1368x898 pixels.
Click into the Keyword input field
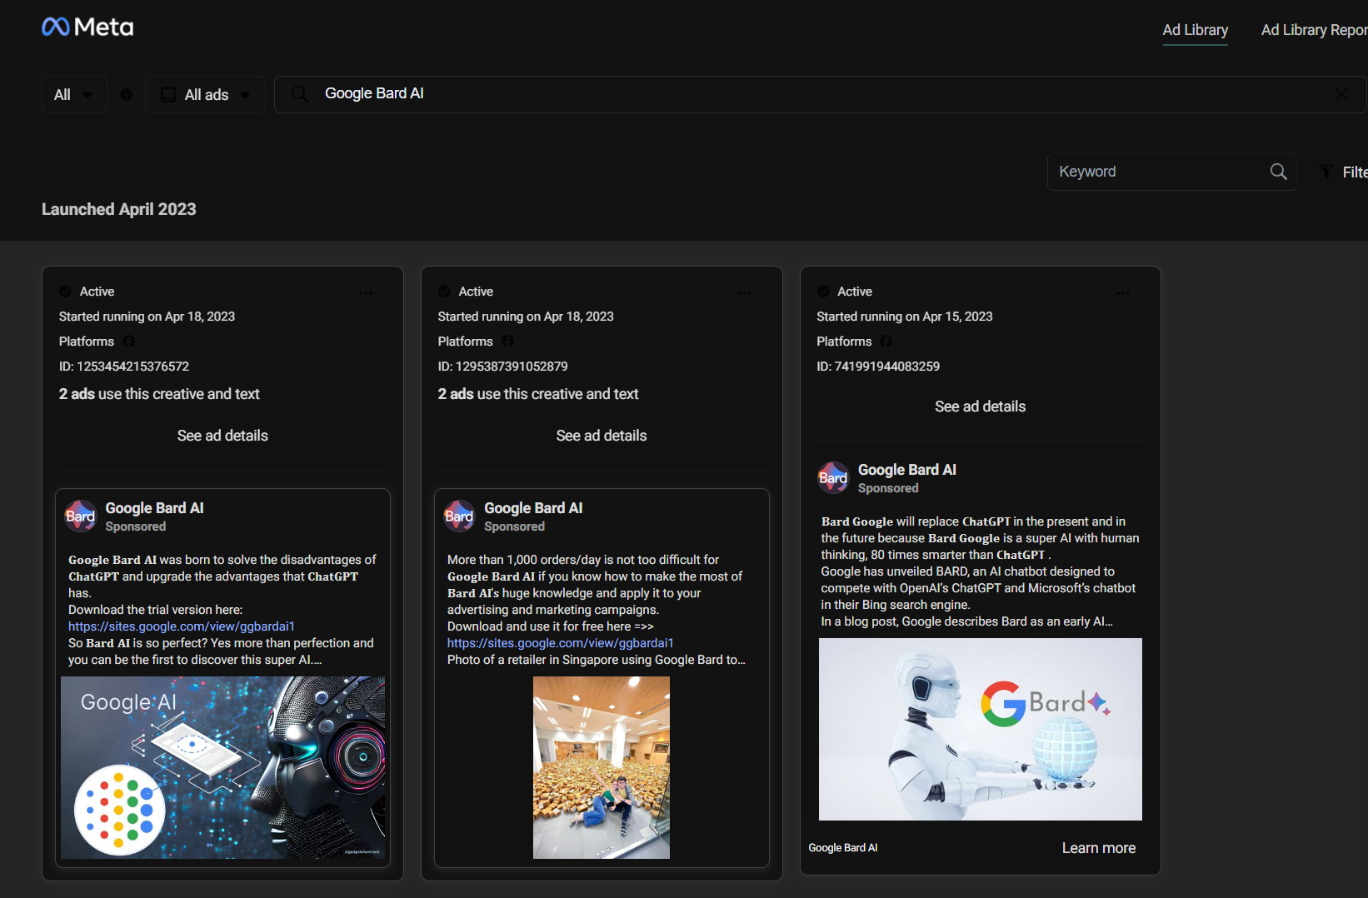pyautogui.click(x=1158, y=172)
